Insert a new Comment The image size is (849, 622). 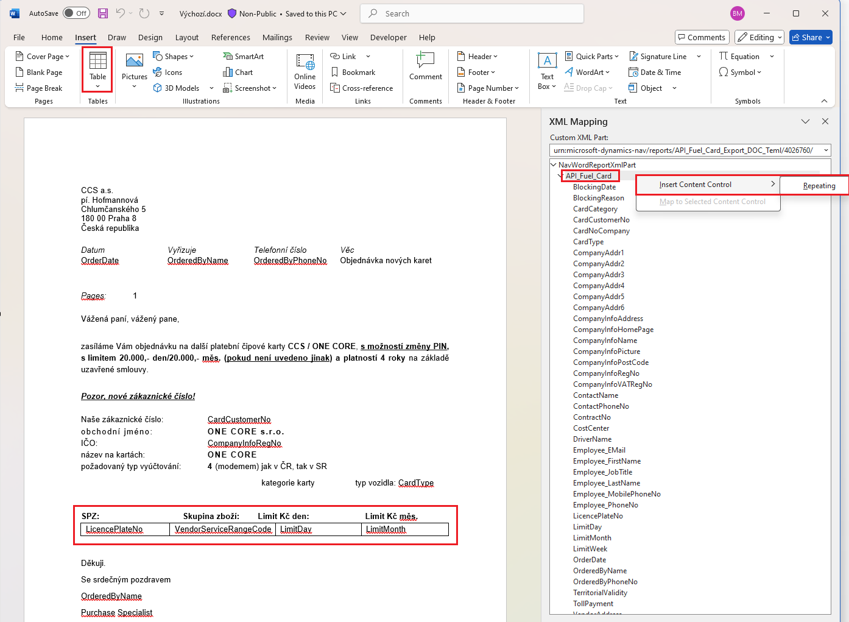(x=425, y=66)
